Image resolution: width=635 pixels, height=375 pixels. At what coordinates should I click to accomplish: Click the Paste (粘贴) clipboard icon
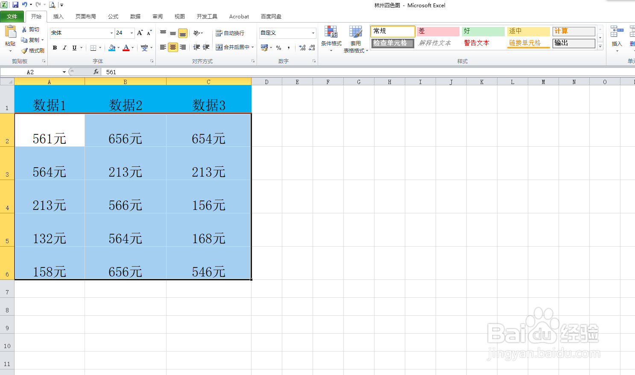10,32
